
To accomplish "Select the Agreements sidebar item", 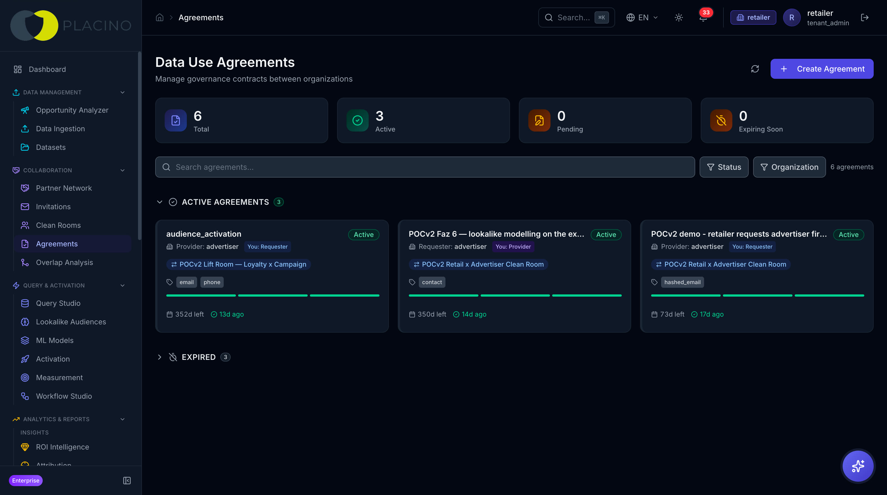I will pos(73,244).
